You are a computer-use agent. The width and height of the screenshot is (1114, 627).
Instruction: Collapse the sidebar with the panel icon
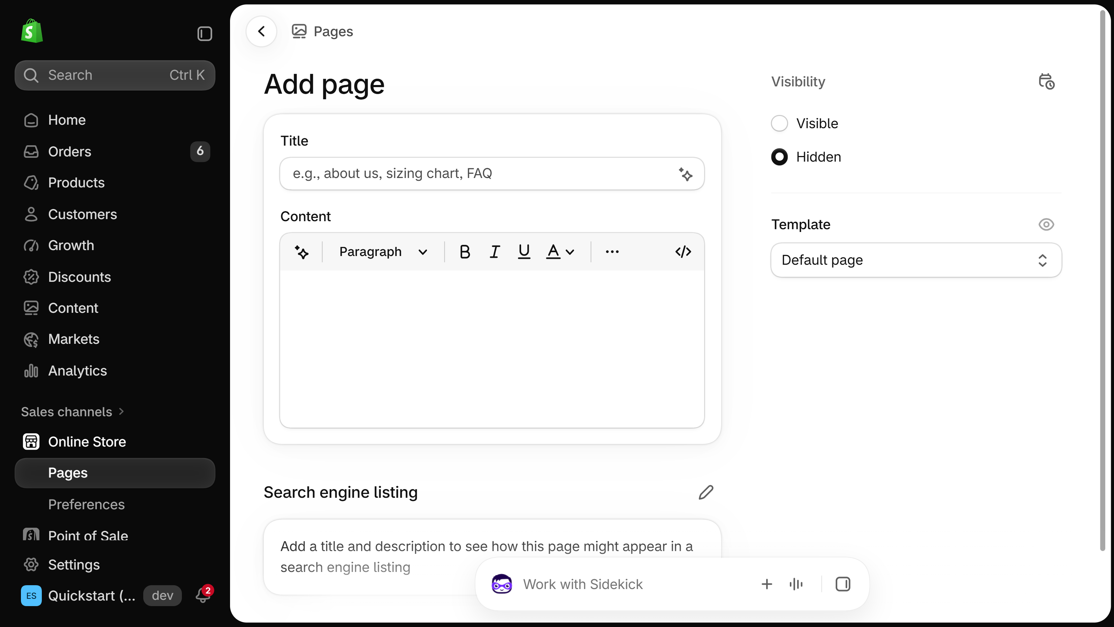click(205, 34)
